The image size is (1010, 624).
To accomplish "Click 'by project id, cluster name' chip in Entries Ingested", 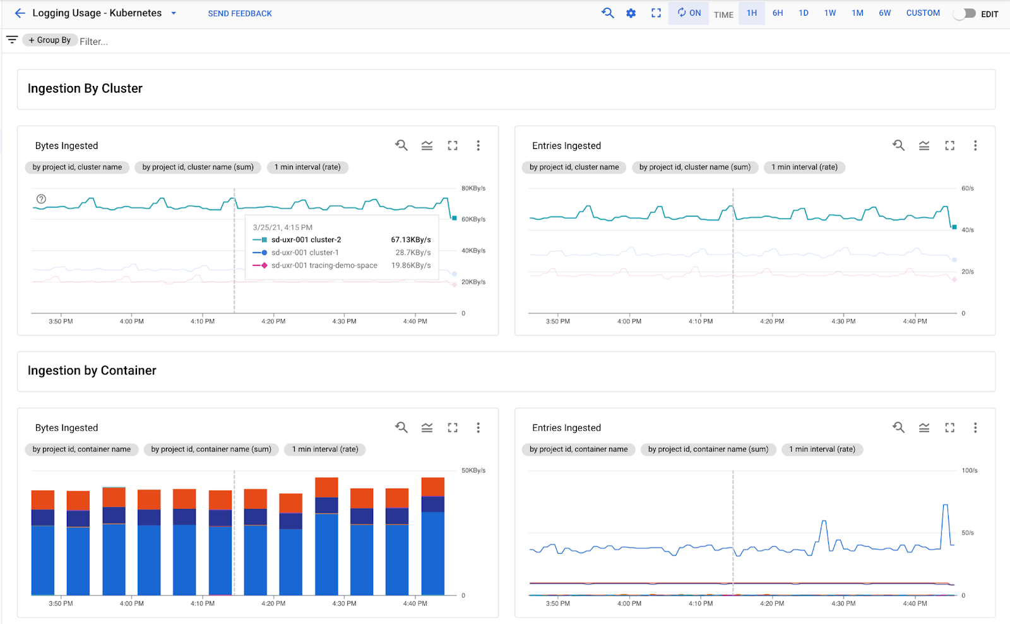I will (x=574, y=167).
